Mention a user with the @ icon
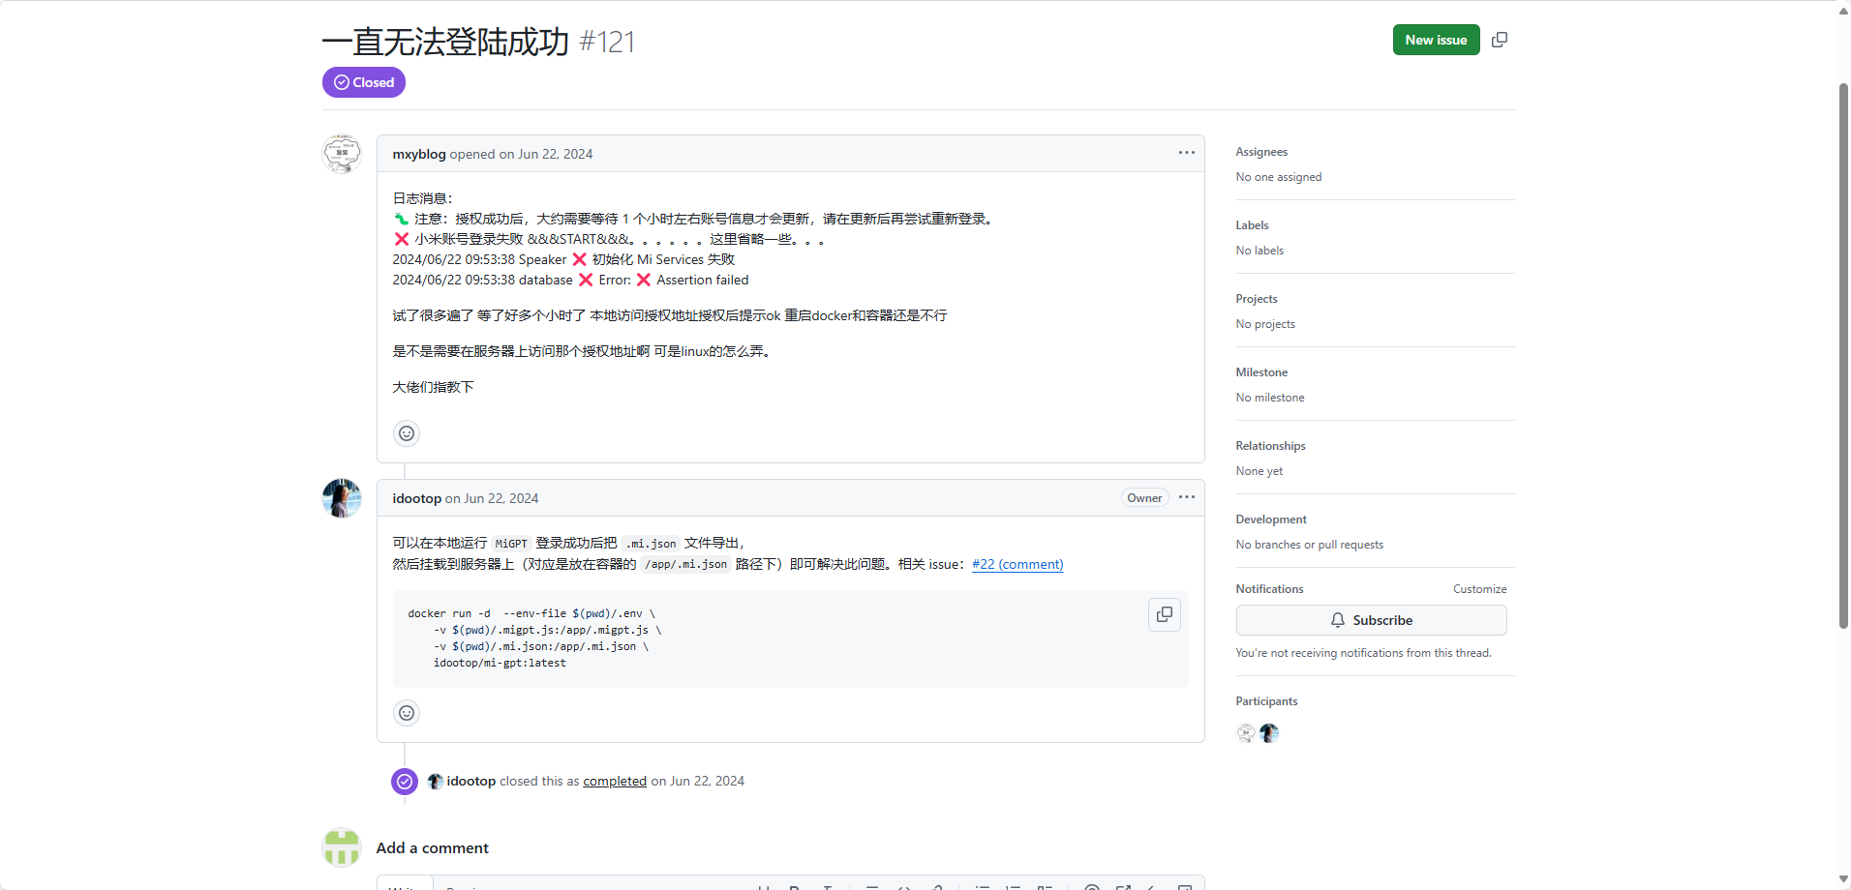Viewport: 1851px width, 890px height. tap(1092, 885)
